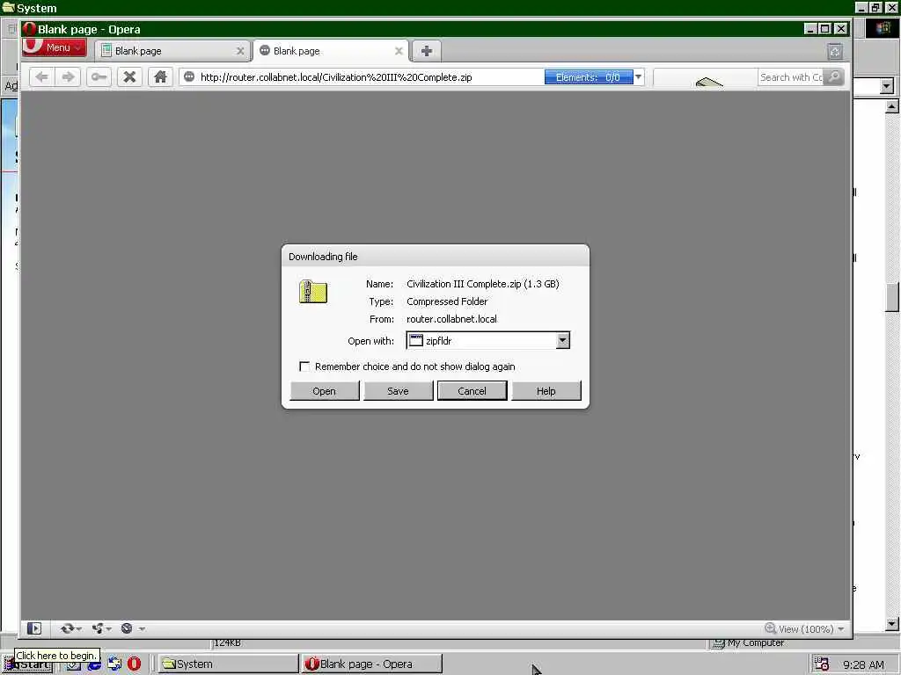Open System window address dropdown arrow
The image size is (901, 675).
pyautogui.click(x=887, y=86)
